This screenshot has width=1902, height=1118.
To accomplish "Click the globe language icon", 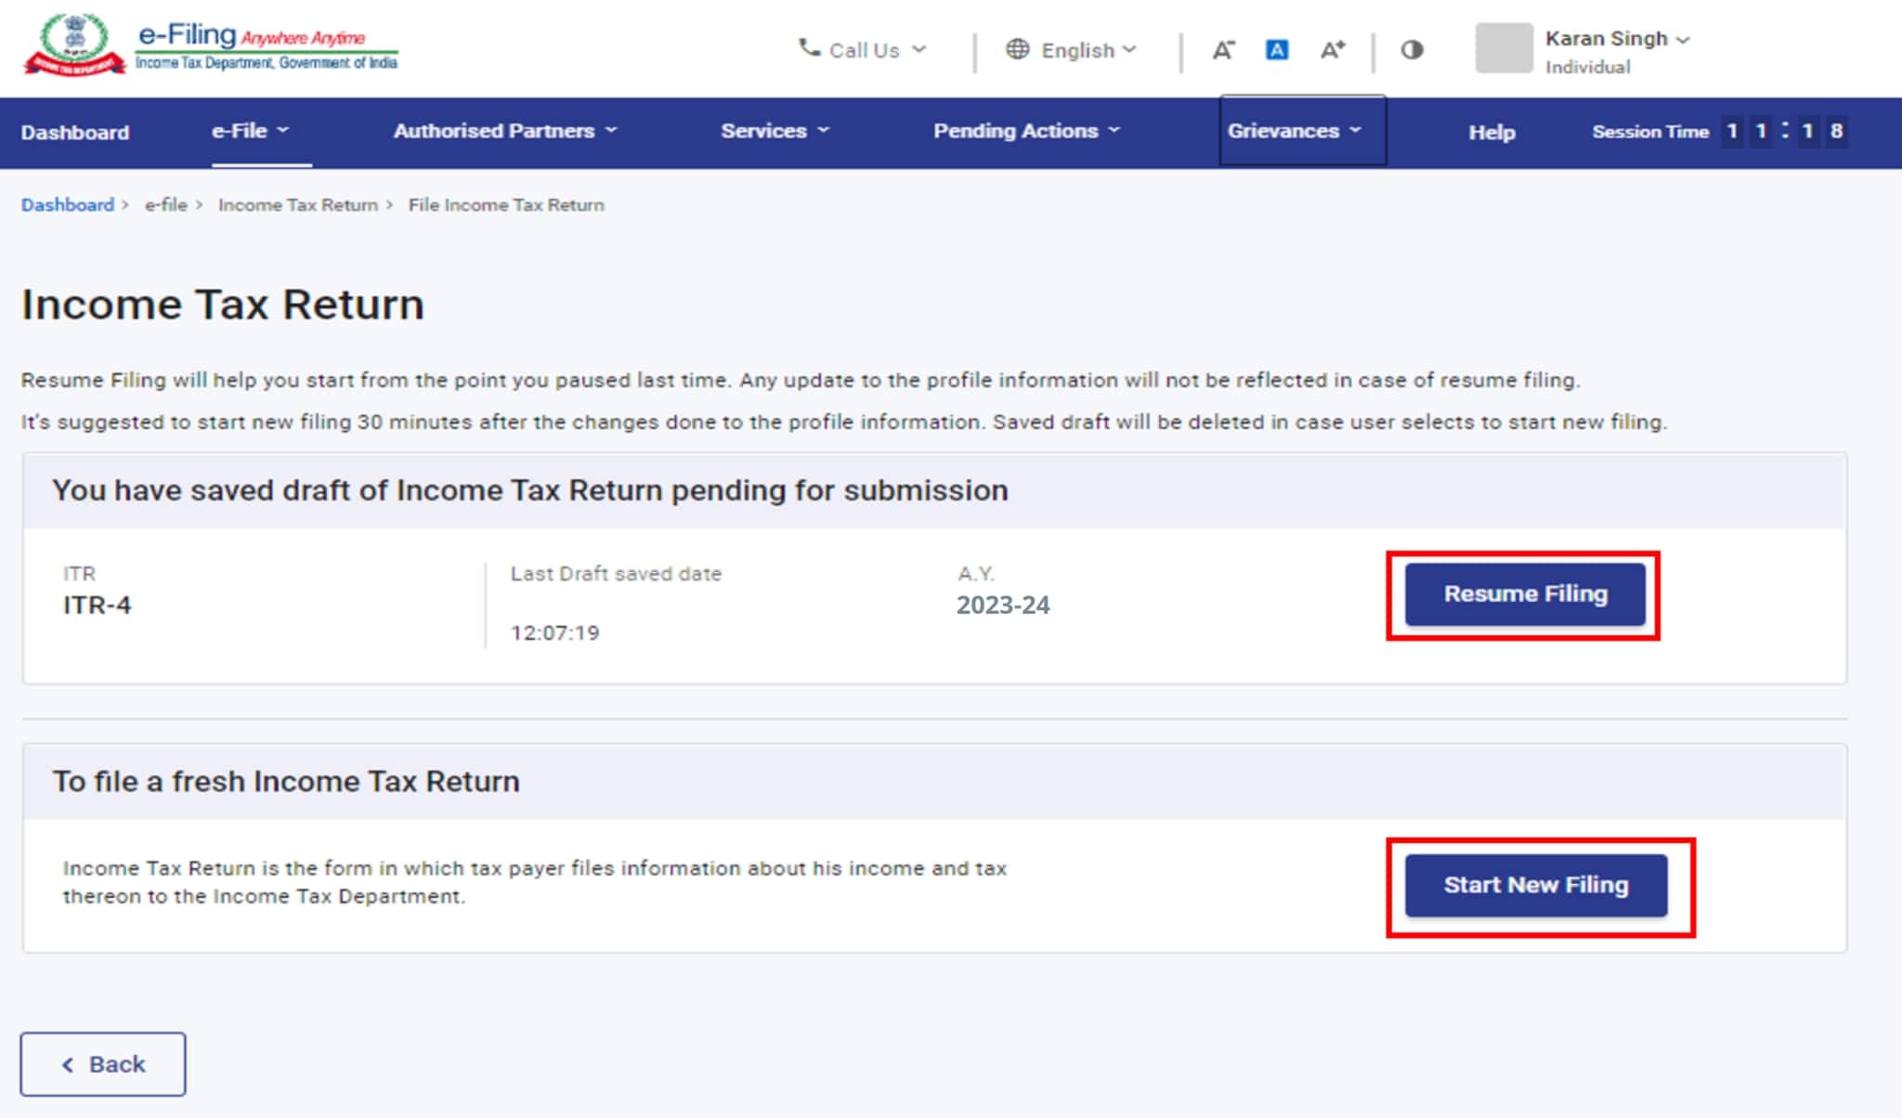I will coord(1017,49).
